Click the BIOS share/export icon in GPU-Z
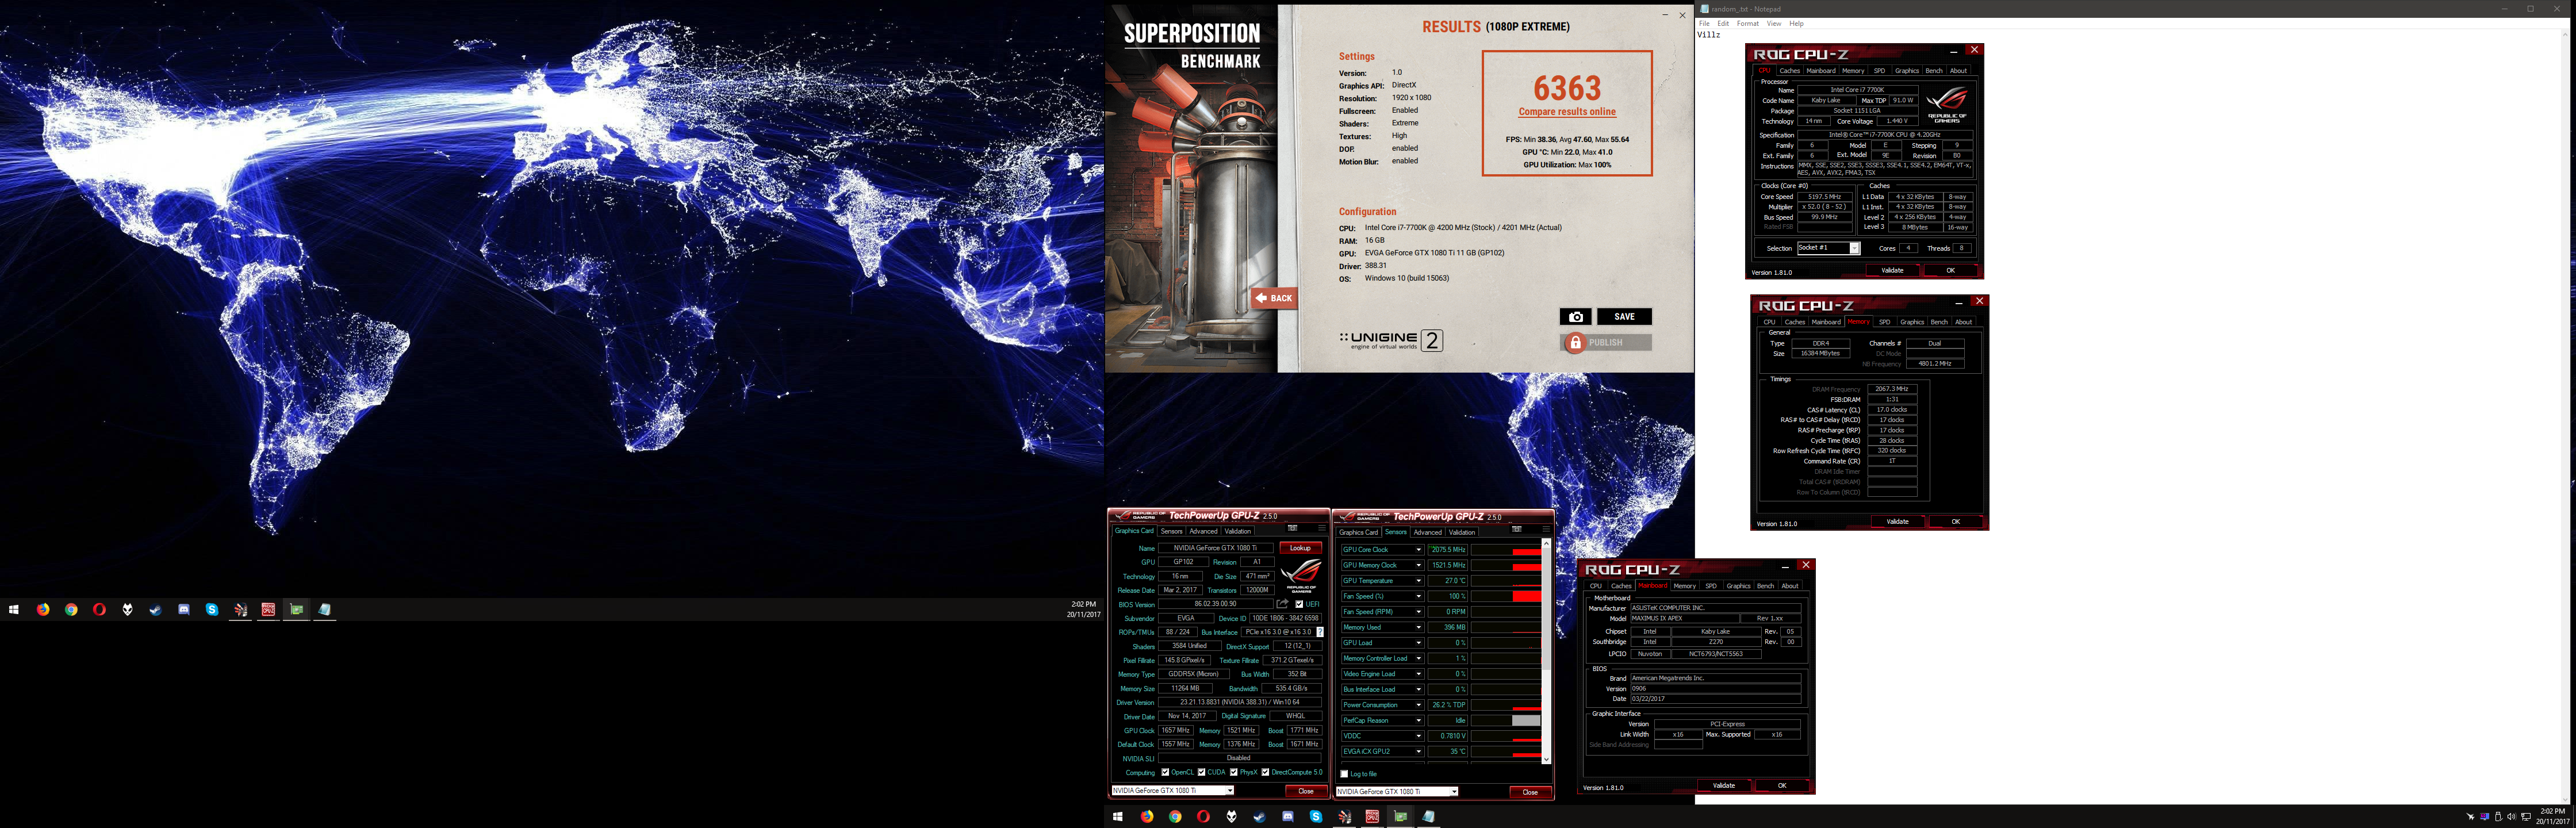This screenshot has height=828, width=2576. (1283, 604)
